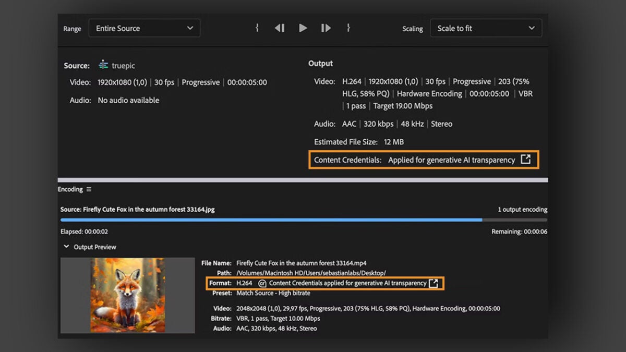This screenshot has height=352, width=626.
Task: Click the Applied for generative AI transparency text
Action: [451, 160]
